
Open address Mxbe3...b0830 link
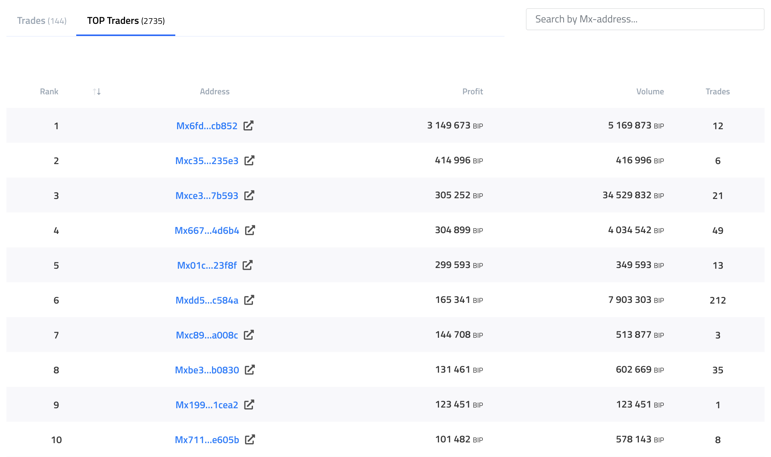pos(207,370)
